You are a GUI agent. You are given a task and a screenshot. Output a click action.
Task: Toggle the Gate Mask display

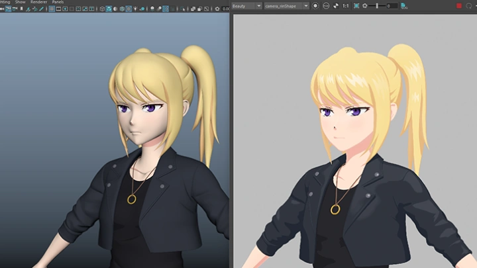coord(72,9)
